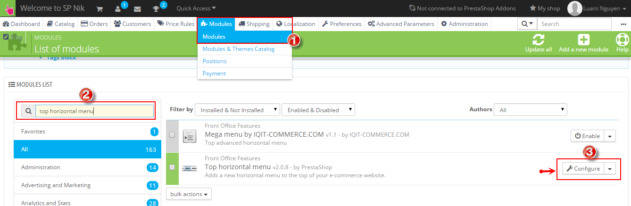Click the magnifier icon beside module search
Screen dimensions: 631x206
coord(28,111)
